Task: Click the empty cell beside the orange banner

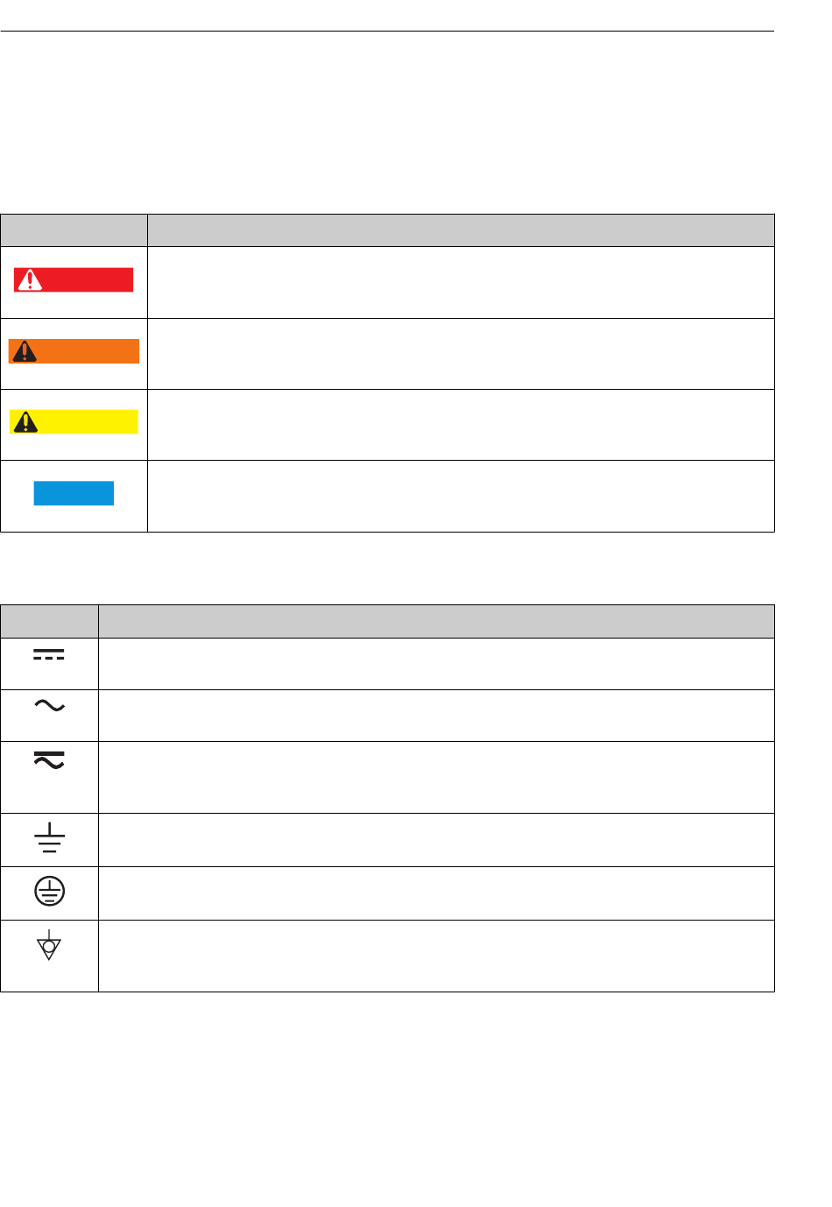Action: (461, 354)
